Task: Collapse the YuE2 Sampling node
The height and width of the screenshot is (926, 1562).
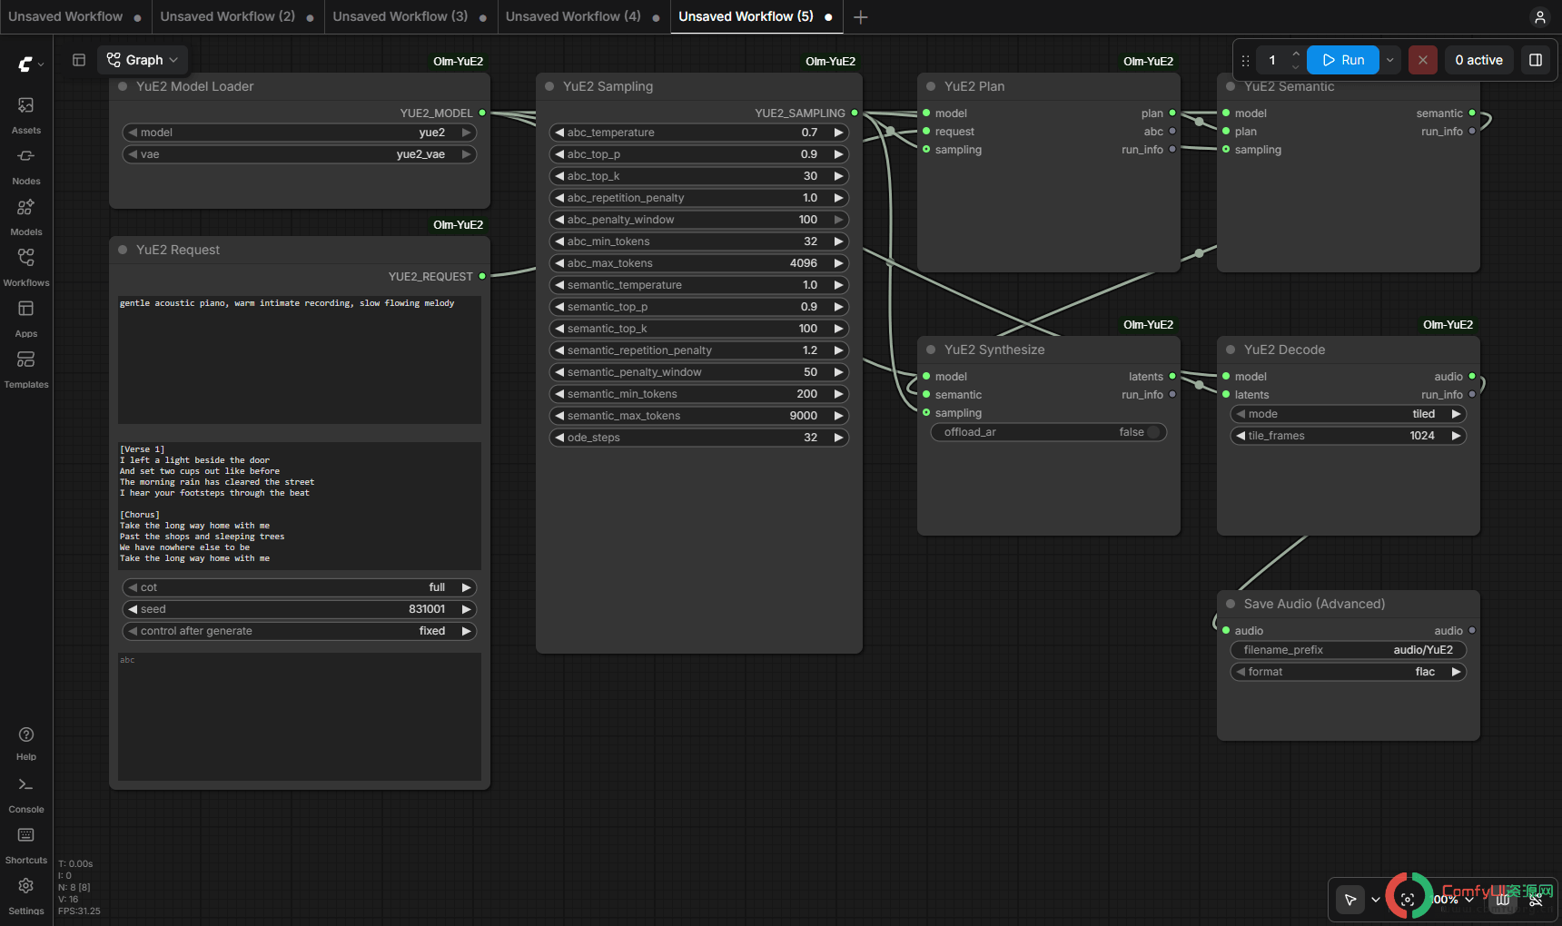Action: pos(549,86)
